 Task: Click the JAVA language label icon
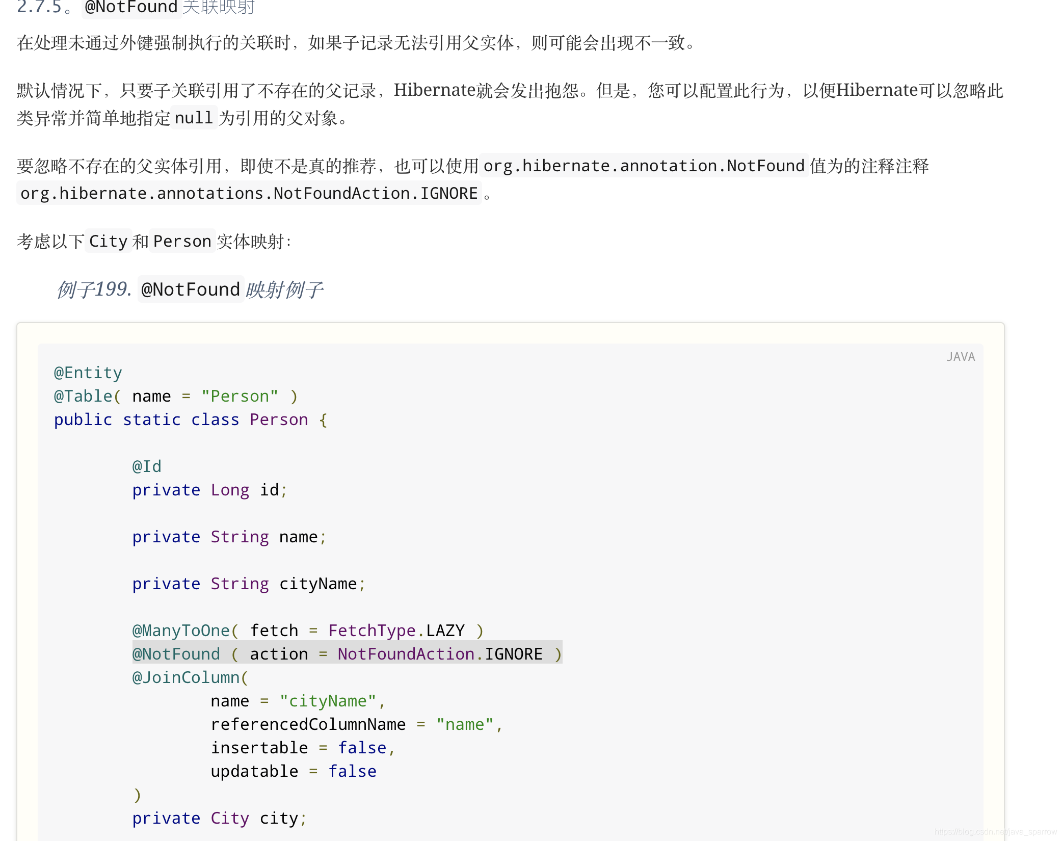960,356
